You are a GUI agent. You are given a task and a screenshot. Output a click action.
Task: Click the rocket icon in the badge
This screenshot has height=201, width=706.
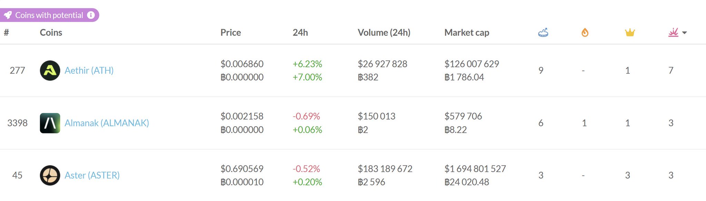8,15
